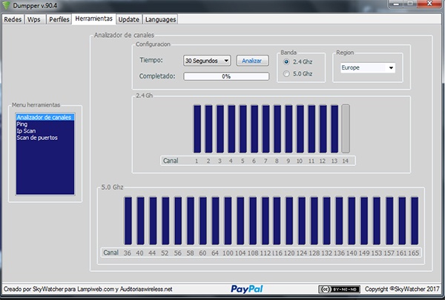
Task: Click the gray channel 14 bar
Action: [346, 129]
